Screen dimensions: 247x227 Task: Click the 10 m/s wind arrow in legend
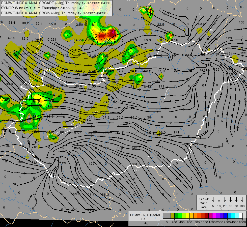(219, 200)
